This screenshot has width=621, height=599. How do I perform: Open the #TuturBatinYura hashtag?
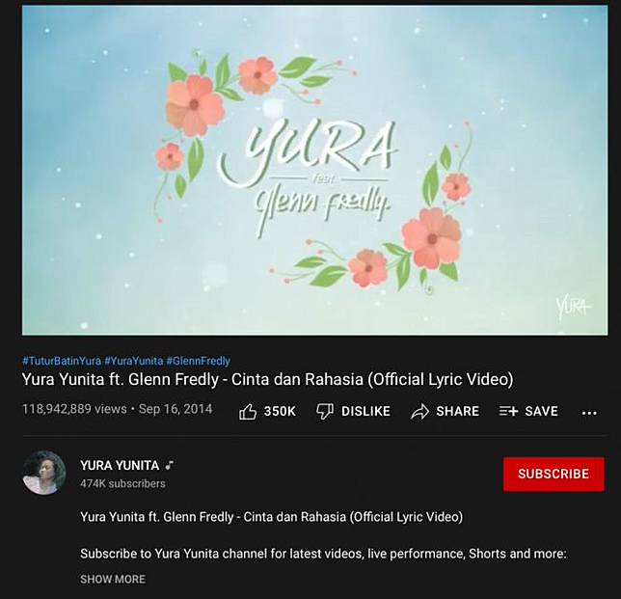coord(62,361)
